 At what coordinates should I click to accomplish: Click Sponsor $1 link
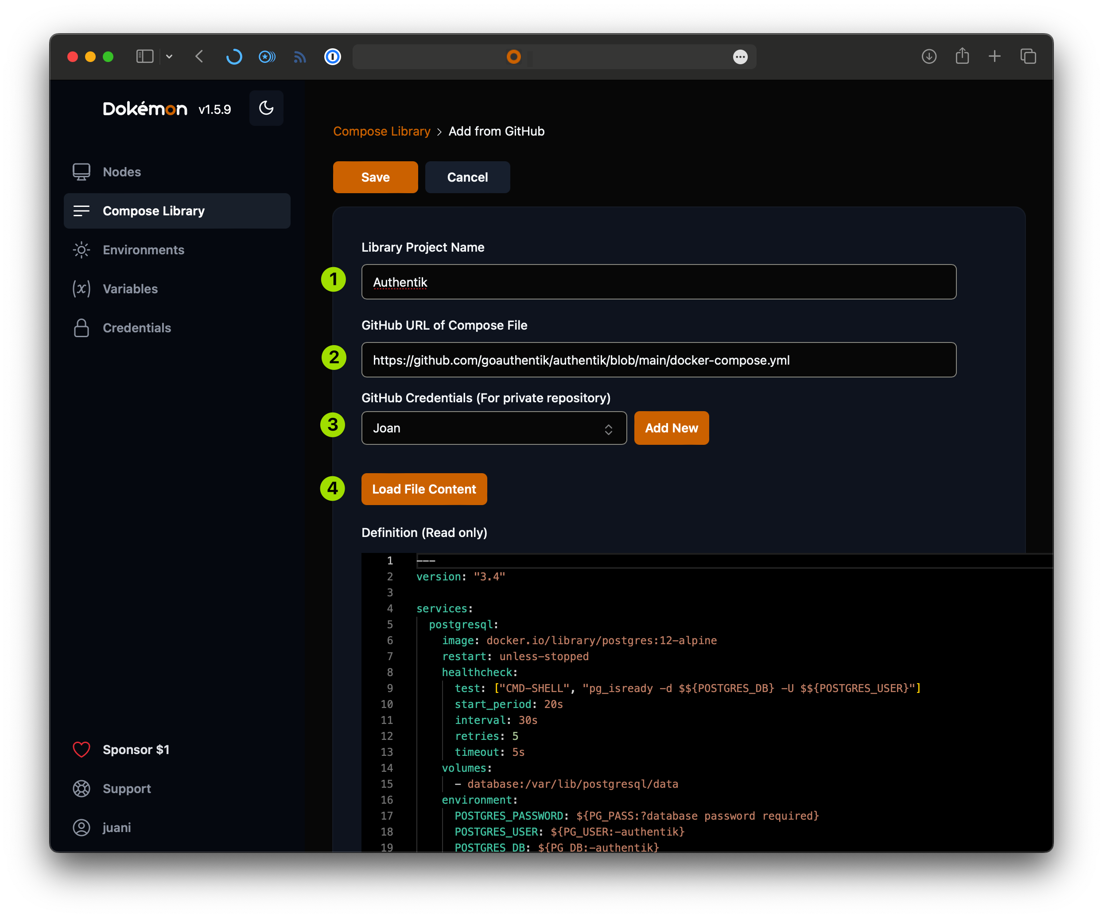(177, 749)
